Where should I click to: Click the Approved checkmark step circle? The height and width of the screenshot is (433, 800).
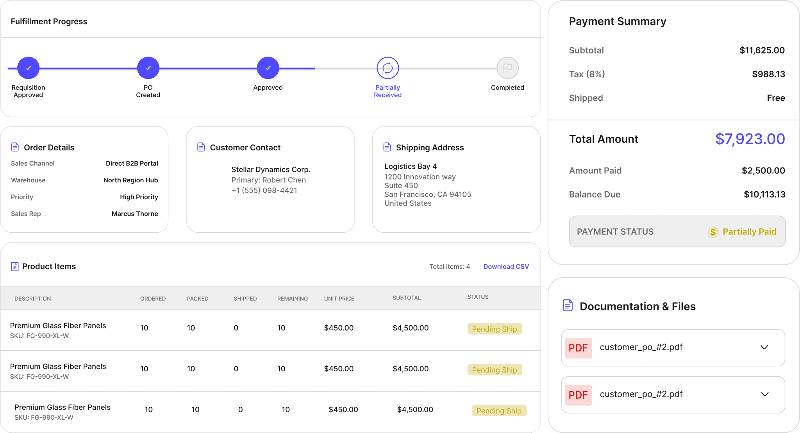[x=268, y=68]
